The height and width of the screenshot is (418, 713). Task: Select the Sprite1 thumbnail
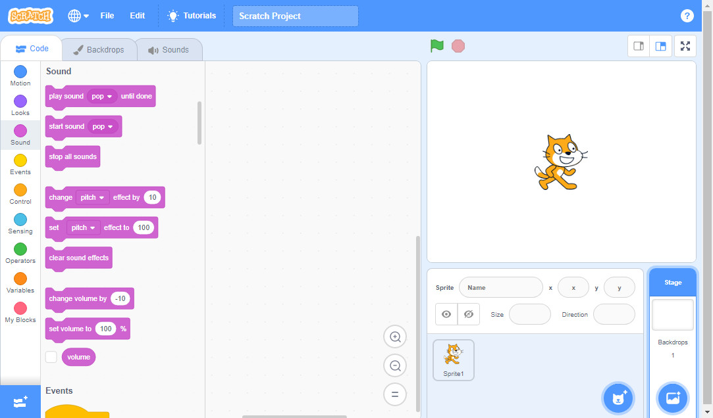[x=453, y=360]
